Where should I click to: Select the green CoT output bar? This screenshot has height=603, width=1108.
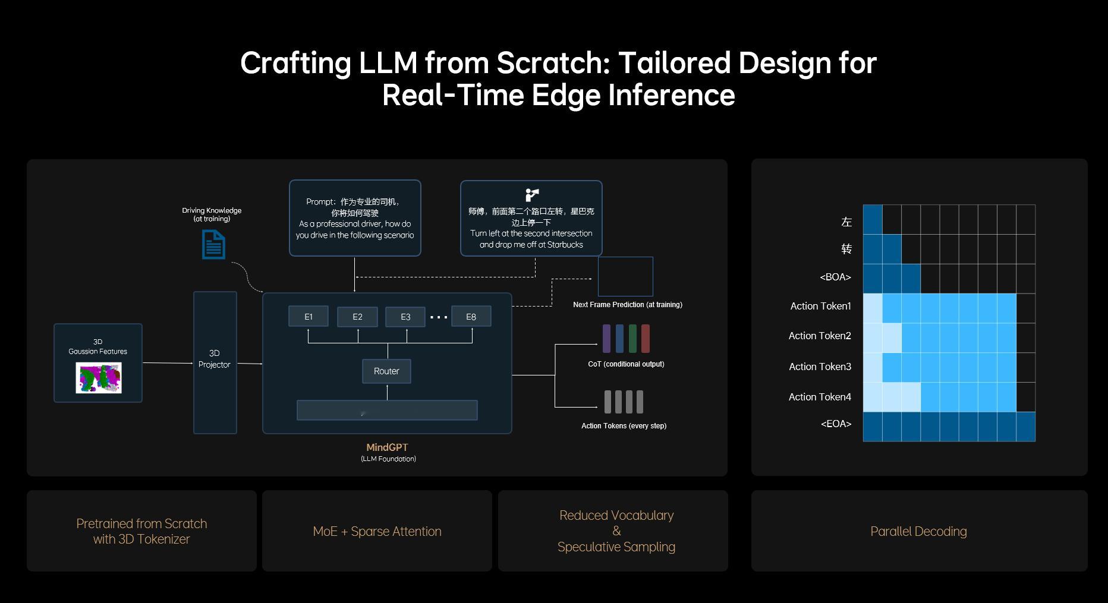tap(632, 339)
